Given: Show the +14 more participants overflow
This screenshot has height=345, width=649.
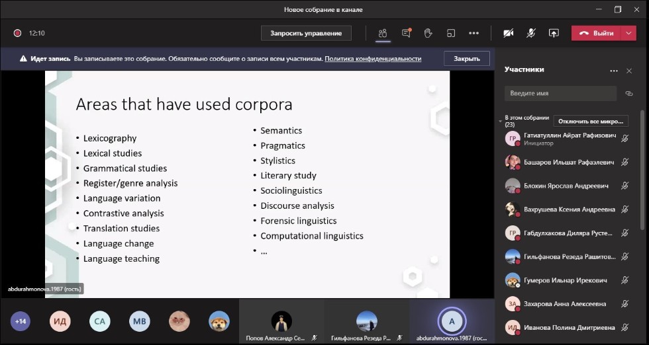Looking at the screenshot, I should 21,321.
